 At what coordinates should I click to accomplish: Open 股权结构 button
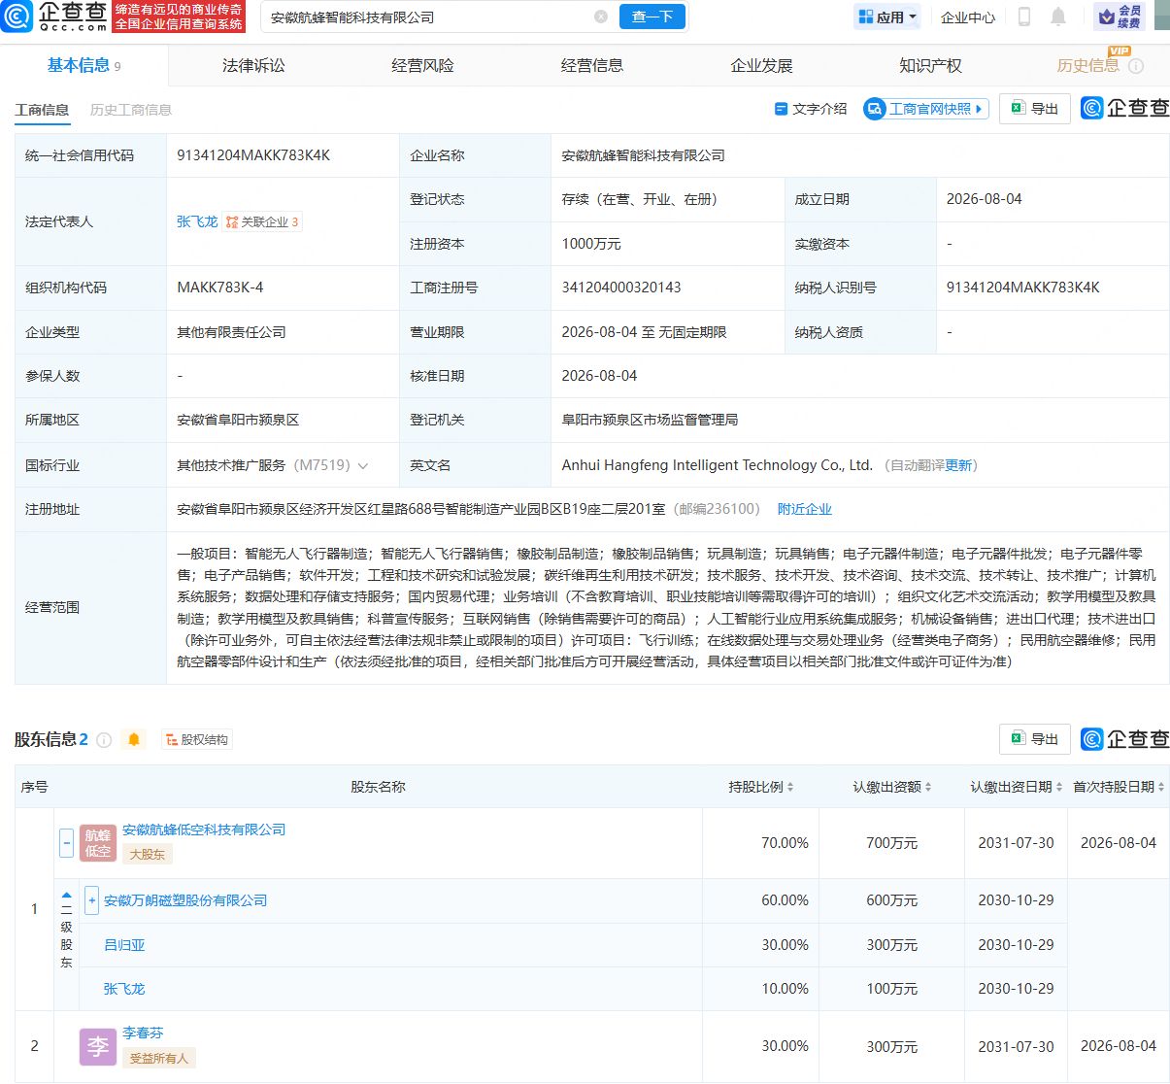click(197, 740)
